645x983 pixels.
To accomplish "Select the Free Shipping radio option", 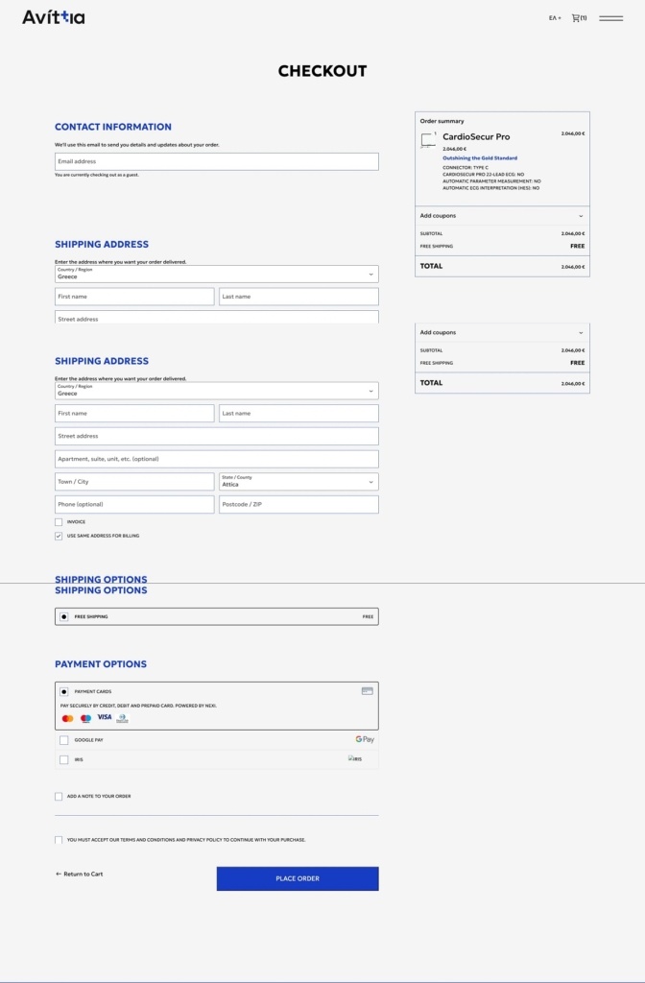I will tap(64, 616).
